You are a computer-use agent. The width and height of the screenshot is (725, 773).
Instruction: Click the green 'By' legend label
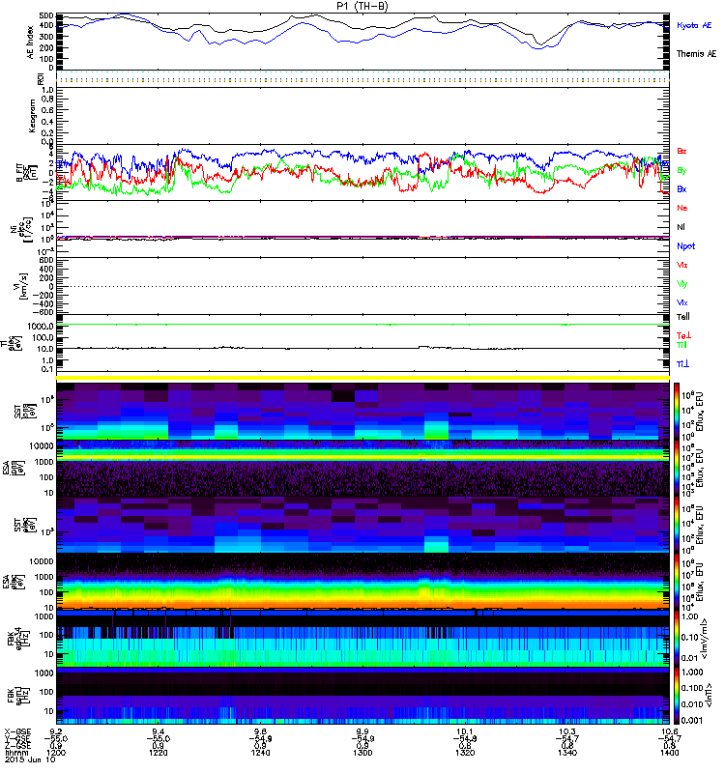coord(681,171)
